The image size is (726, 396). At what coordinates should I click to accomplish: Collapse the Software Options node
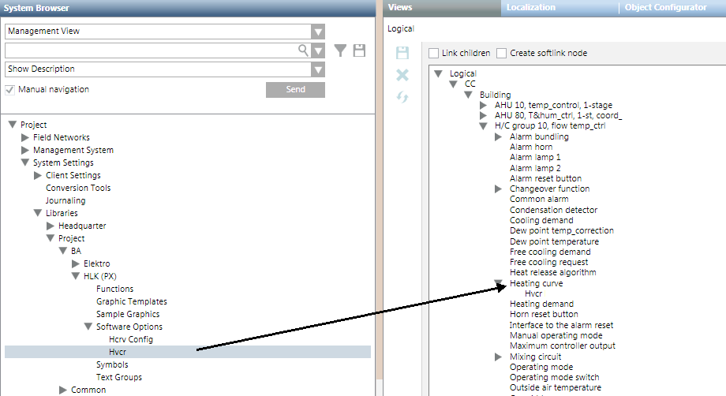pos(88,327)
